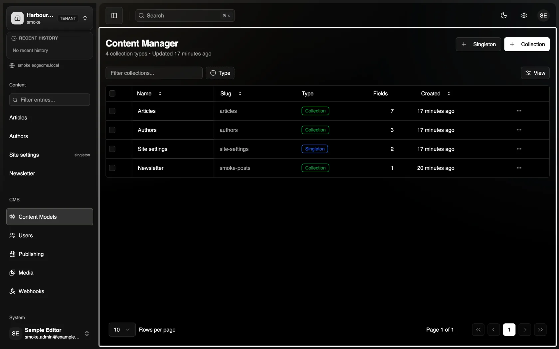Navigate to Webhooks section

(x=50, y=291)
